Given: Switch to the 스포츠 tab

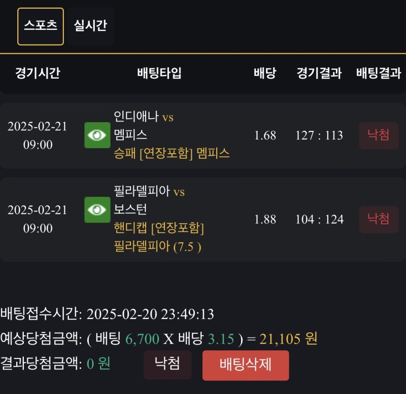Looking at the screenshot, I should [41, 26].
